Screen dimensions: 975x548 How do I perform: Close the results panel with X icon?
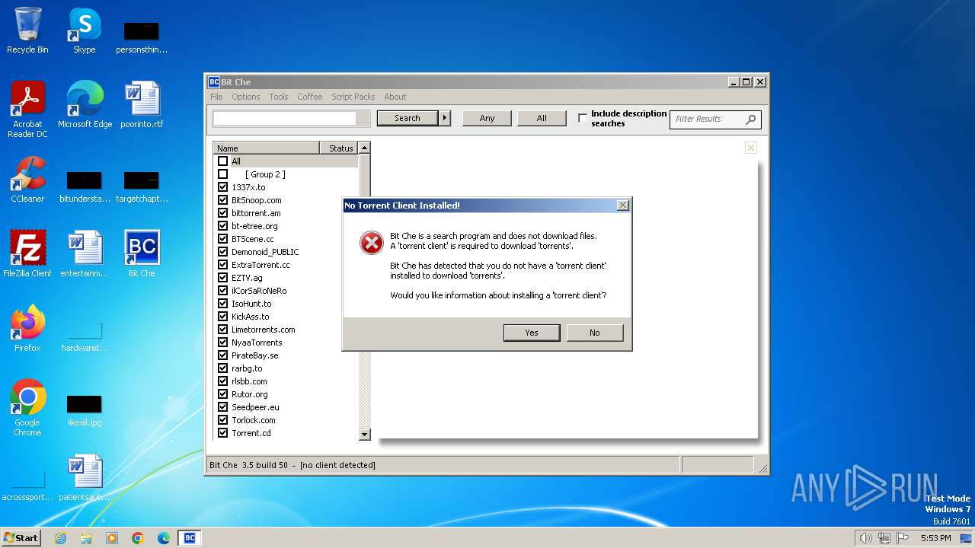pos(750,148)
